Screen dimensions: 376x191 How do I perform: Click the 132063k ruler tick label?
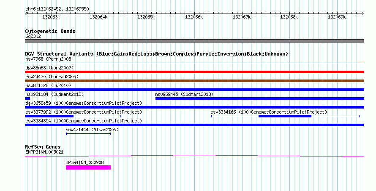coord(51,17)
